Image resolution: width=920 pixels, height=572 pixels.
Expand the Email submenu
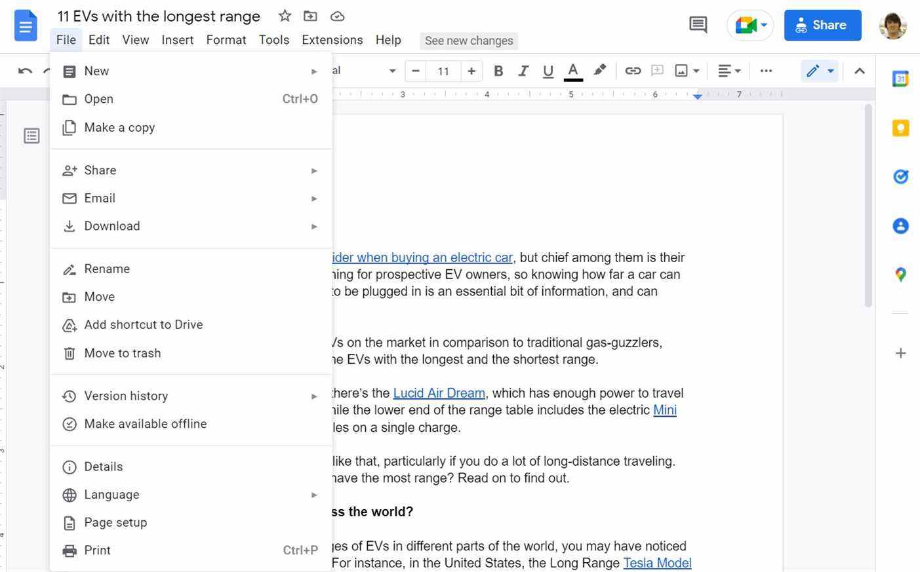[191, 198]
